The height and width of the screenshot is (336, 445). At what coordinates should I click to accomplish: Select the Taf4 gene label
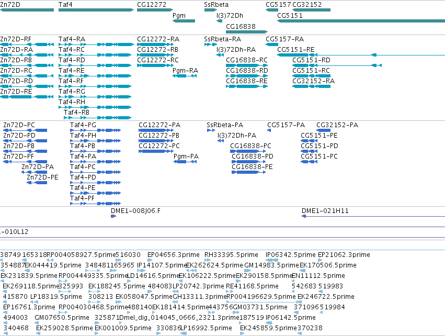click(65, 5)
